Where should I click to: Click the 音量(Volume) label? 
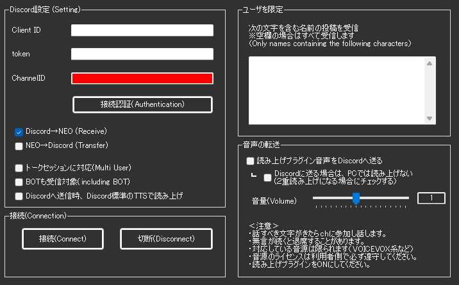(274, 201)
